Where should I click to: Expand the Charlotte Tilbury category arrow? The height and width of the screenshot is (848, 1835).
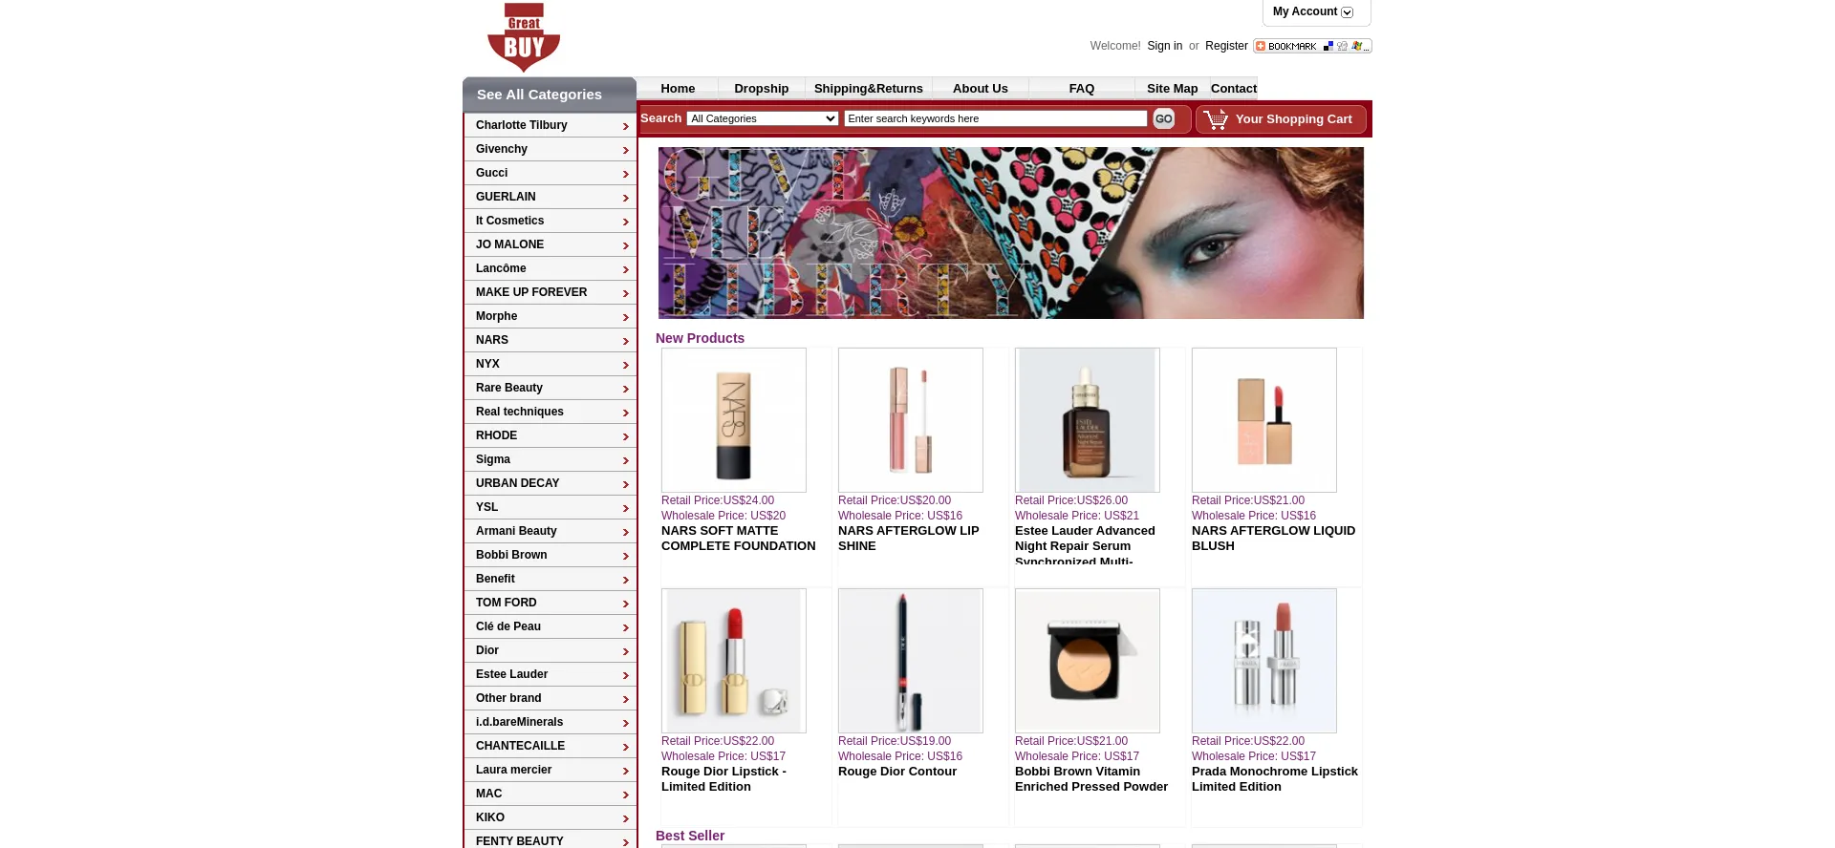(x=626, y=126)
